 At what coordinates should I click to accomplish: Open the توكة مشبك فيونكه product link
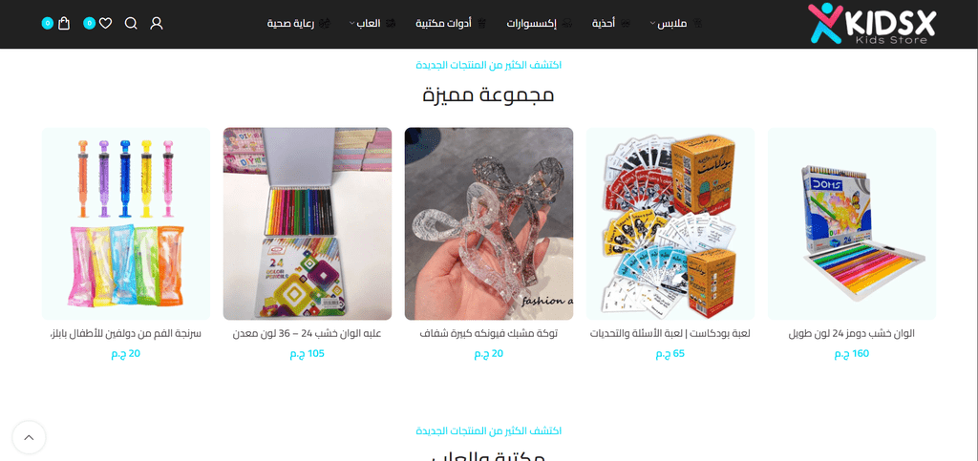click(x=488, y=333)
